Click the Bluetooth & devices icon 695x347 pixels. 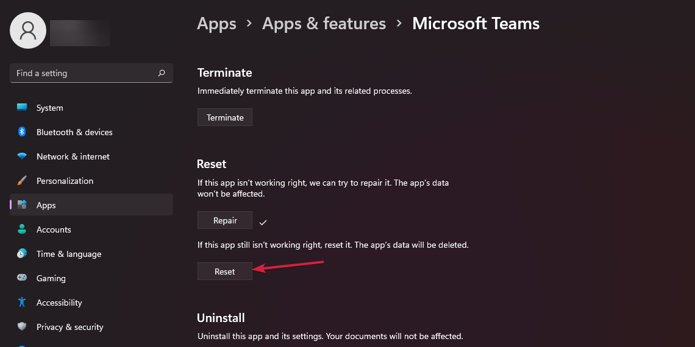pyautogui.click(x=22, y=132)
